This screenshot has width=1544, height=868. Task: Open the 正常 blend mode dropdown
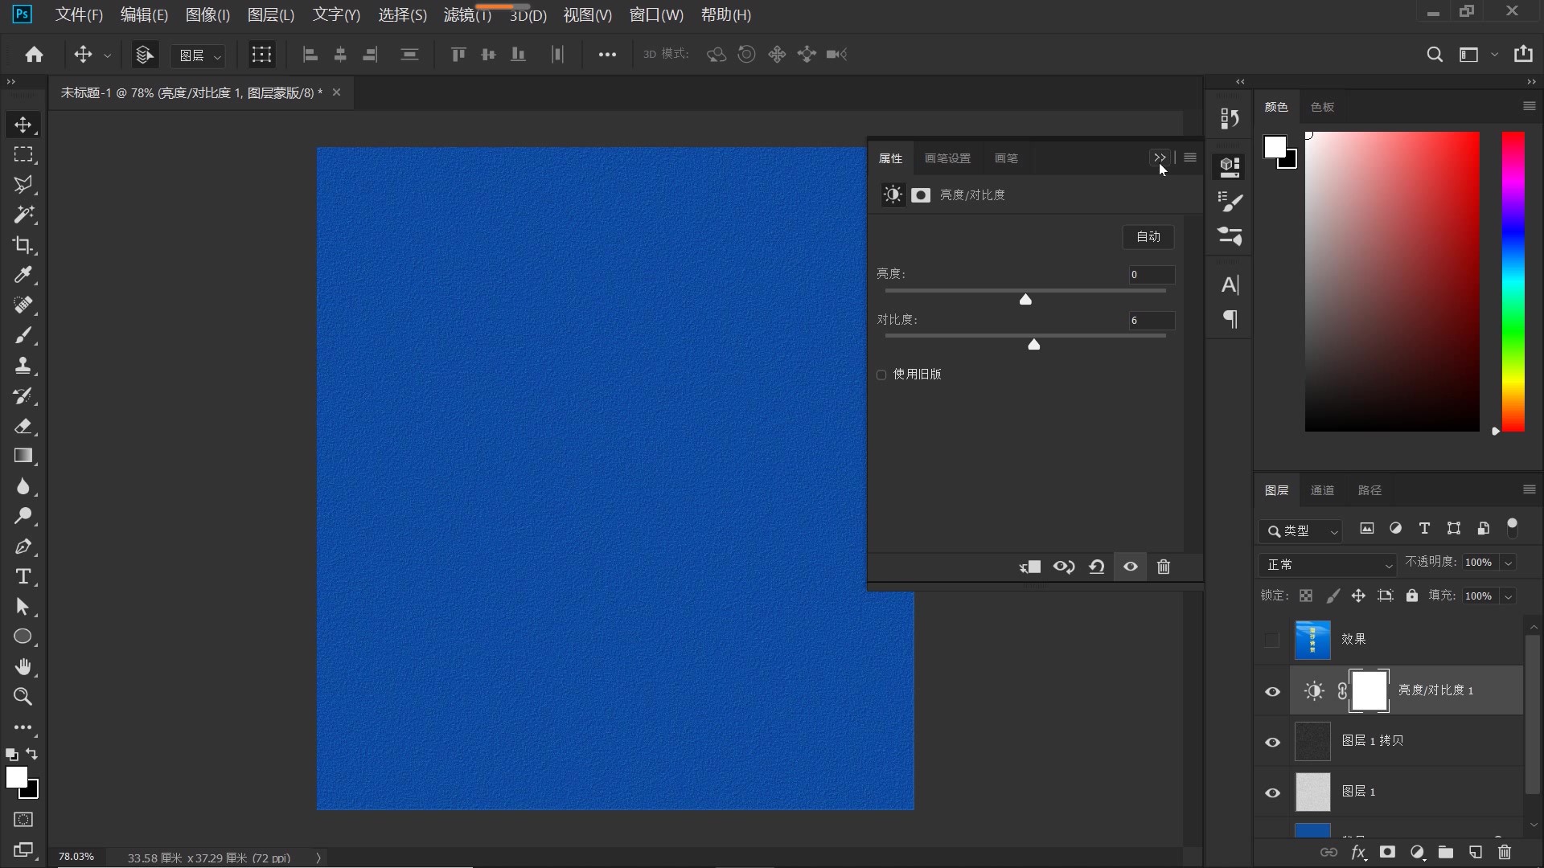pos(1327,565)
